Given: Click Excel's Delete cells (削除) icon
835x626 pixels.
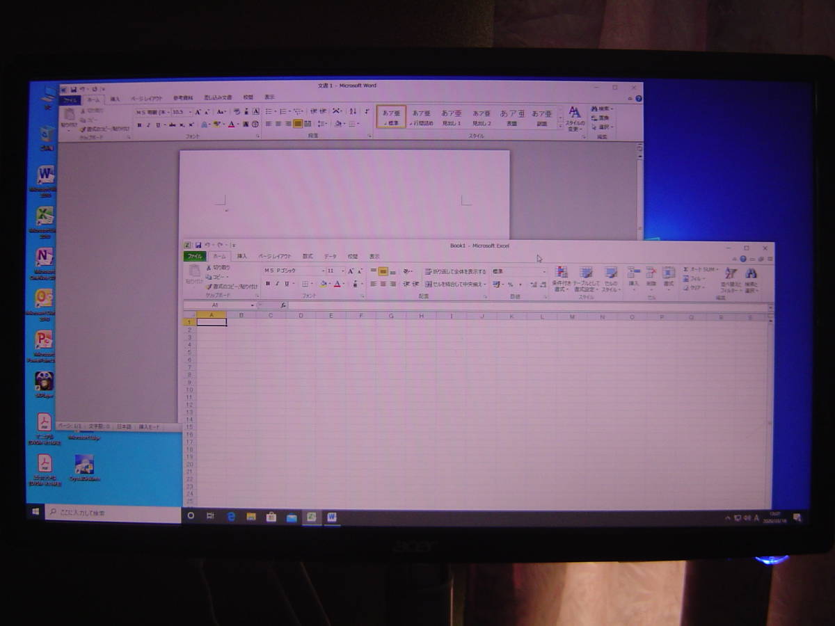Looking at the screenshot, I should (651, 272).
